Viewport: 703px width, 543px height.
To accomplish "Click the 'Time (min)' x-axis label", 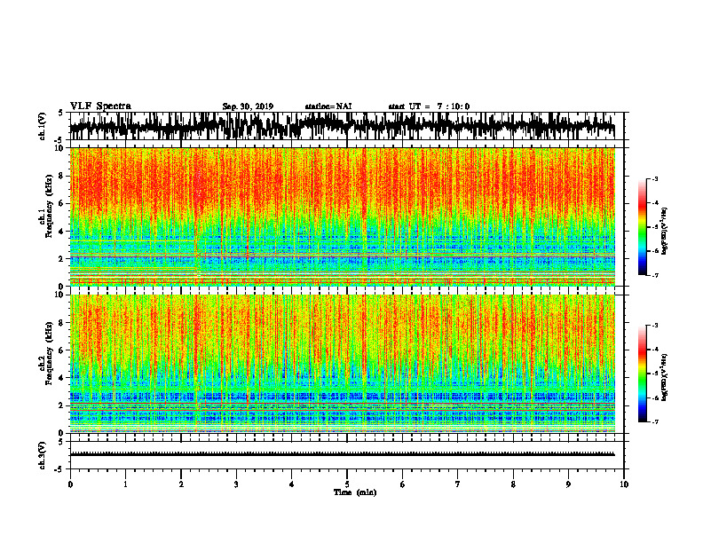I will coord(355,492).
